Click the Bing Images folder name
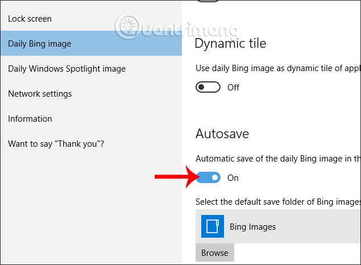 [x=252, y=227]
